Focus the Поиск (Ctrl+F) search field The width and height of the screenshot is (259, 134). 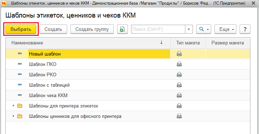click(158, 29)
